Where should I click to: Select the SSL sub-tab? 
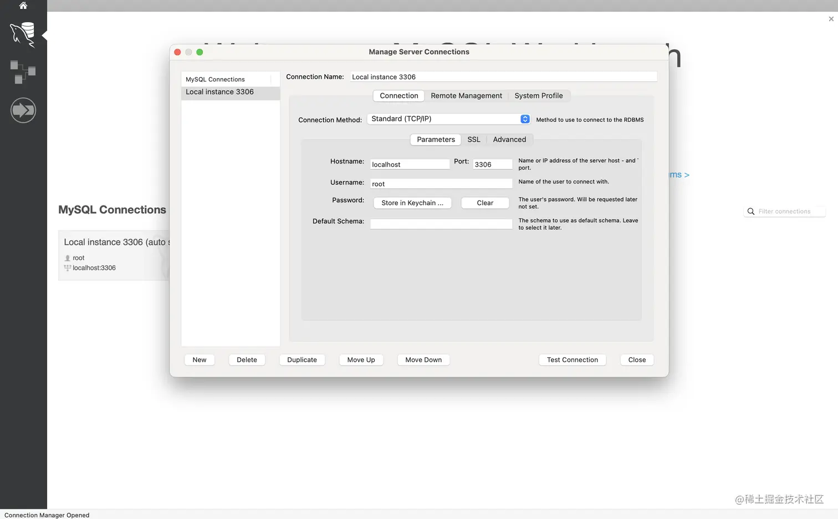473,140
